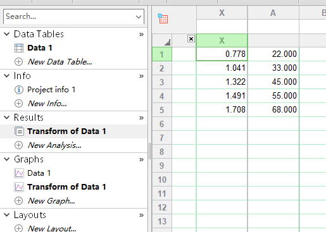The height and width of the screenshot is (232, 326).
Task: Open Info section double-arrow menu
Action: click(x=141, y=76)
